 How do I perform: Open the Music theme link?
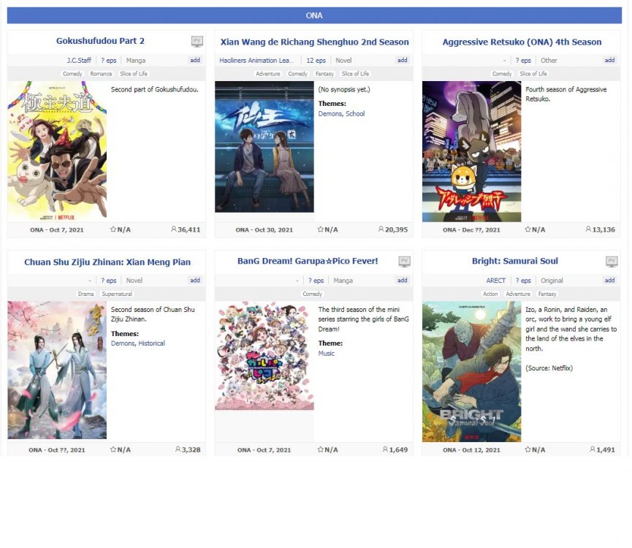tap(326, 354)
